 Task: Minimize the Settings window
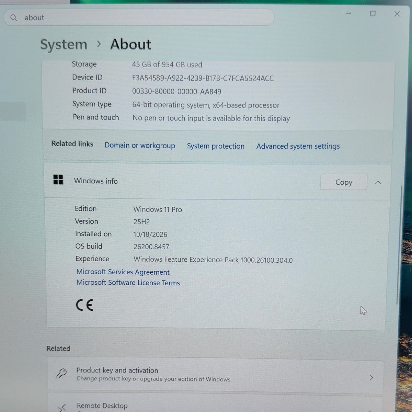348,13
